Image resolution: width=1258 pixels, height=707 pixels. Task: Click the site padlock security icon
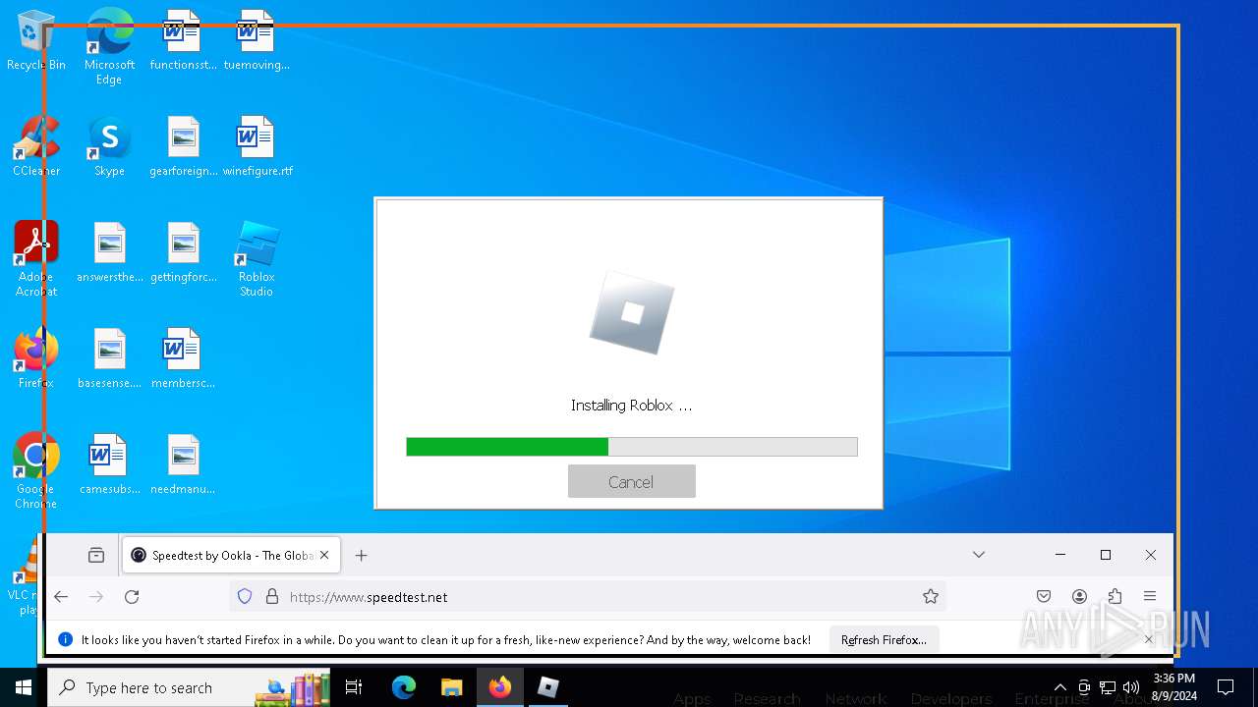272,596
